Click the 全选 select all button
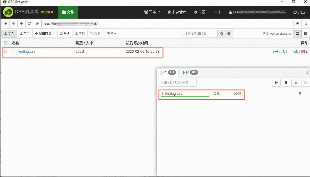This screenshot has height=177, width=310. (65, 34)
